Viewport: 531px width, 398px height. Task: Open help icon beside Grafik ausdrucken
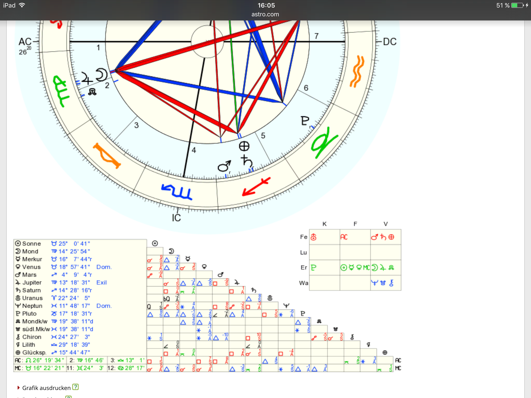coord(75,387)
